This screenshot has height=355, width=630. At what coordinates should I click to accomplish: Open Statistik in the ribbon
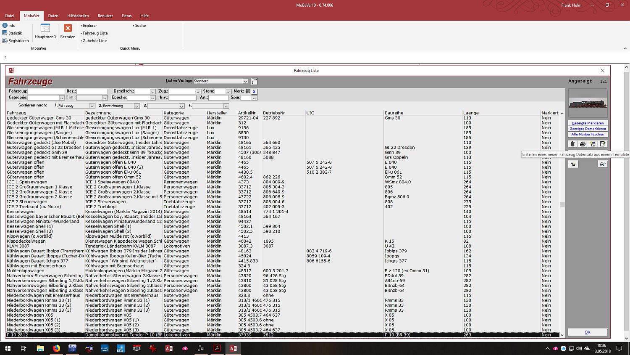click(x=12, y=33)
